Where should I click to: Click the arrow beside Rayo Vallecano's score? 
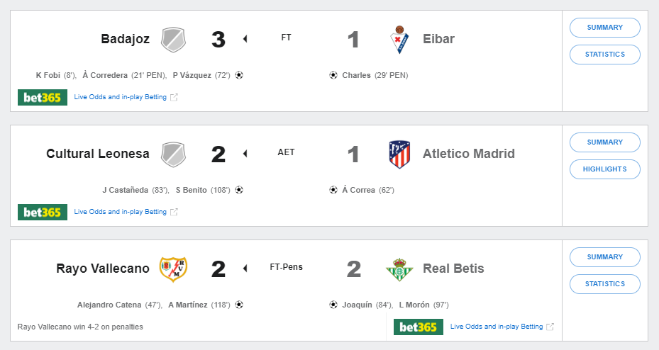[x=245, y=269]
